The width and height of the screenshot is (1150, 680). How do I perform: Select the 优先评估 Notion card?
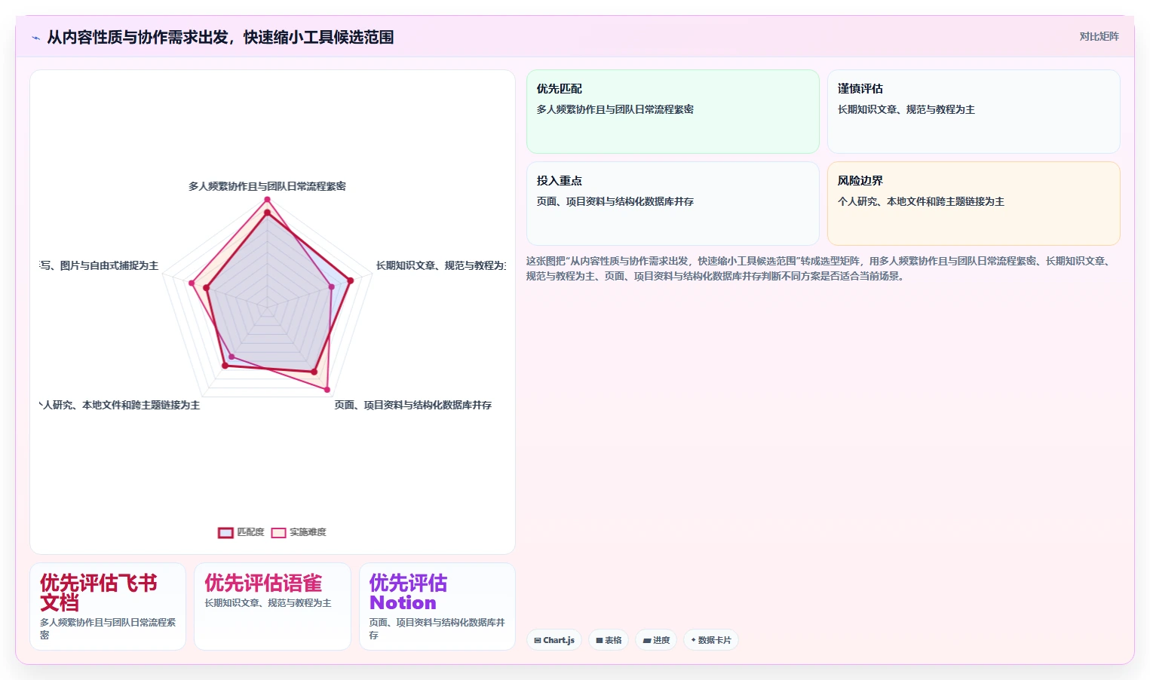pyautogui.click(x=437, y=606)
